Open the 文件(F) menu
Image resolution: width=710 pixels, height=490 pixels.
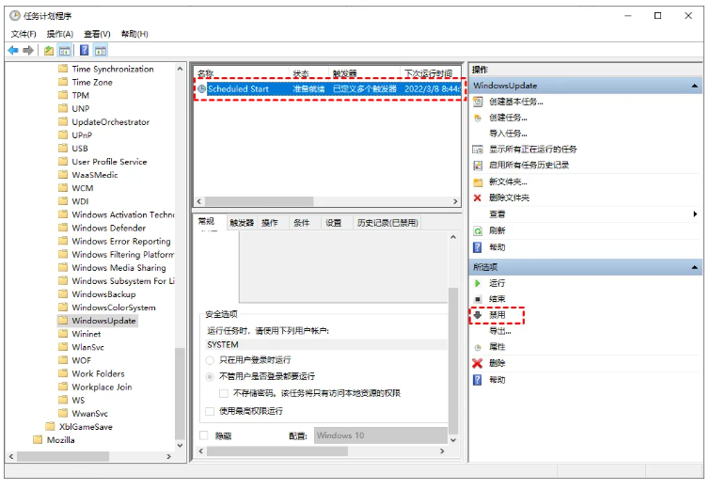[x=24, y=34]
